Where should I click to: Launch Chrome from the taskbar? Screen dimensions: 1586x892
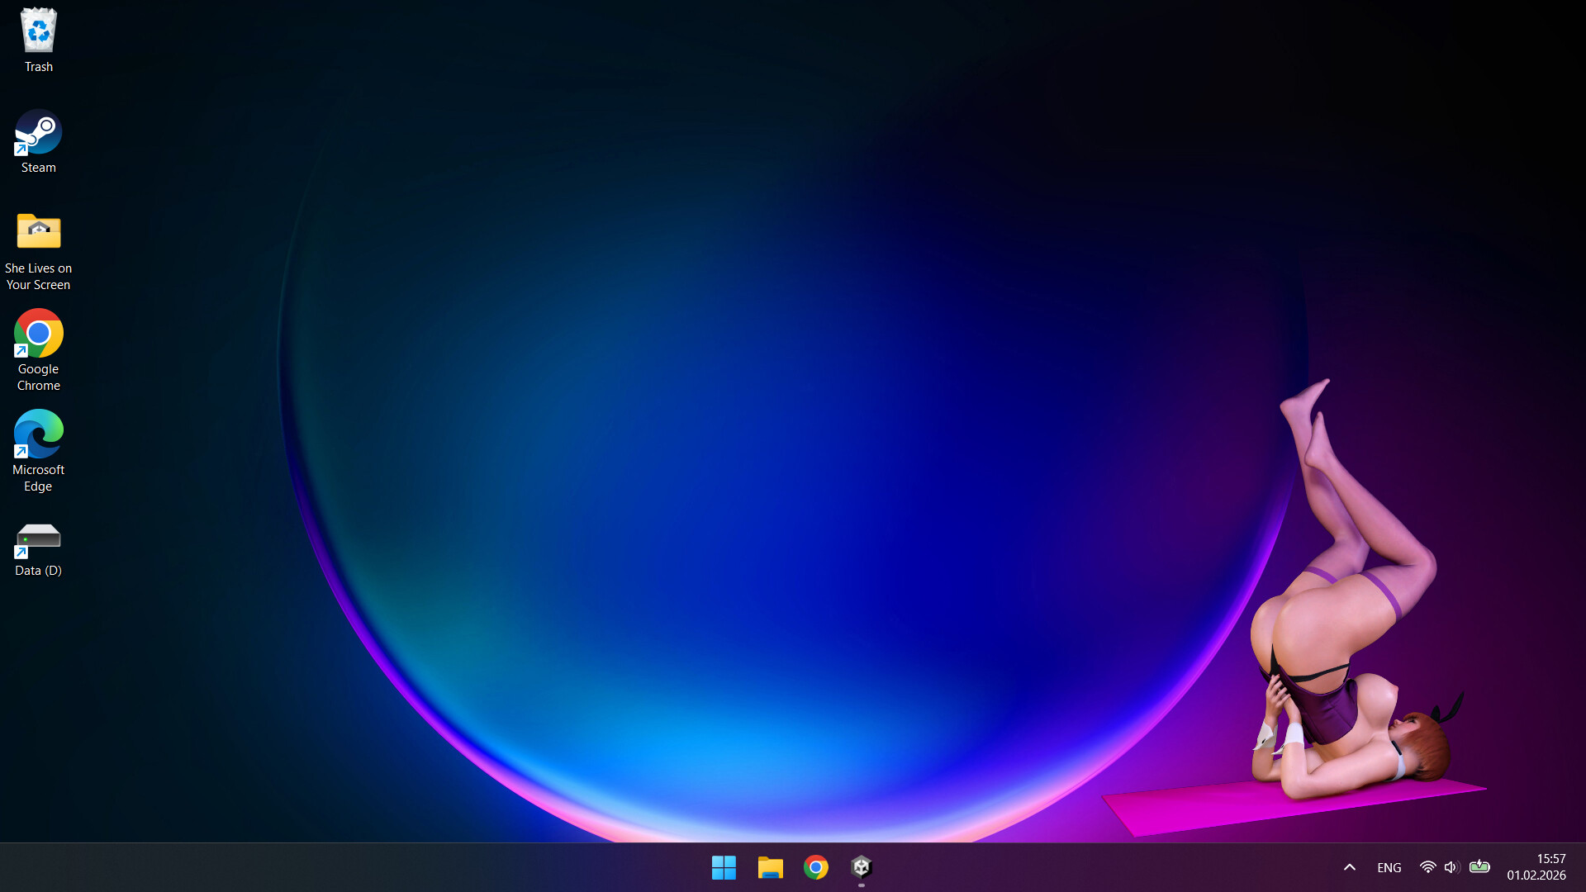point(816,867)
